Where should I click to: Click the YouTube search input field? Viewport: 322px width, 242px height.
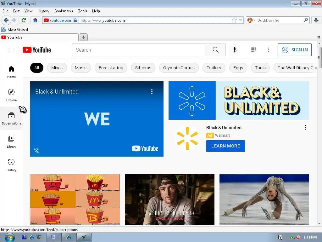[x=139, y=50]
